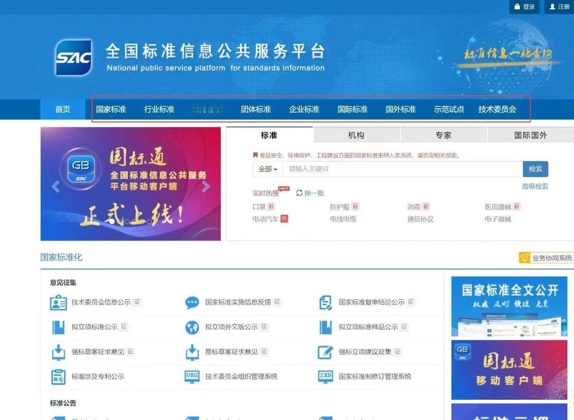
Task: Click the 推标草案征求意见 icon
Action: (x=192, y=352)
